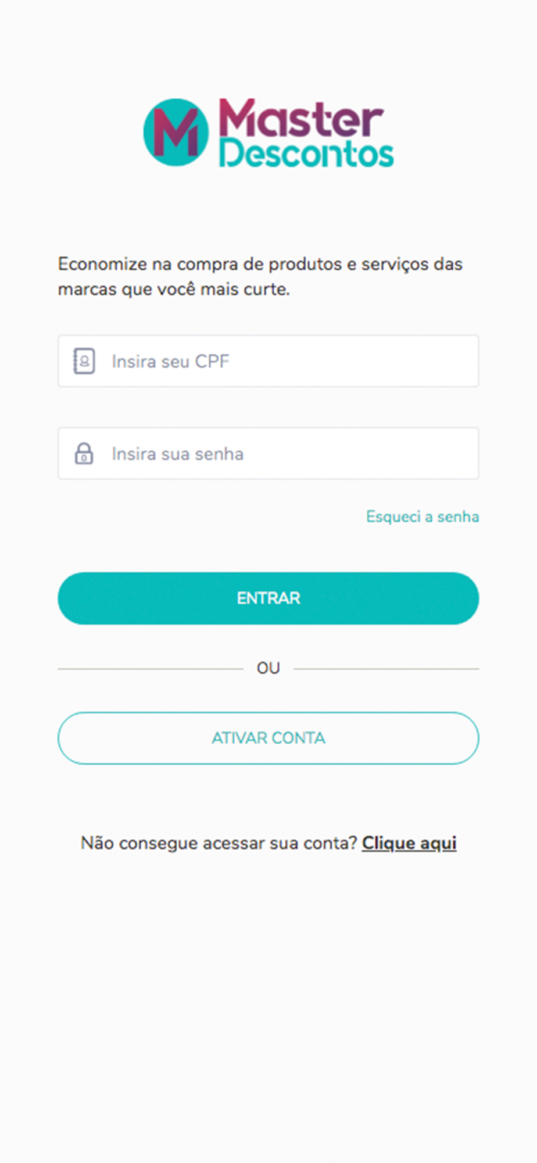This screenshot has width=537, height=1163.
Task: Follow the "Clique aqui" help link
Action: coord(409,843)
